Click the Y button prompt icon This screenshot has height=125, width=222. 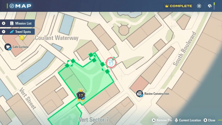coord(4,32)
